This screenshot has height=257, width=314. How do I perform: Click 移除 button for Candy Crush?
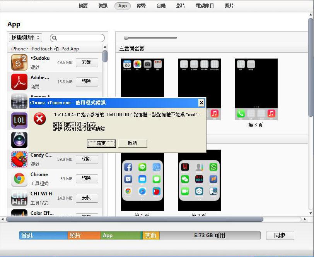87,159
